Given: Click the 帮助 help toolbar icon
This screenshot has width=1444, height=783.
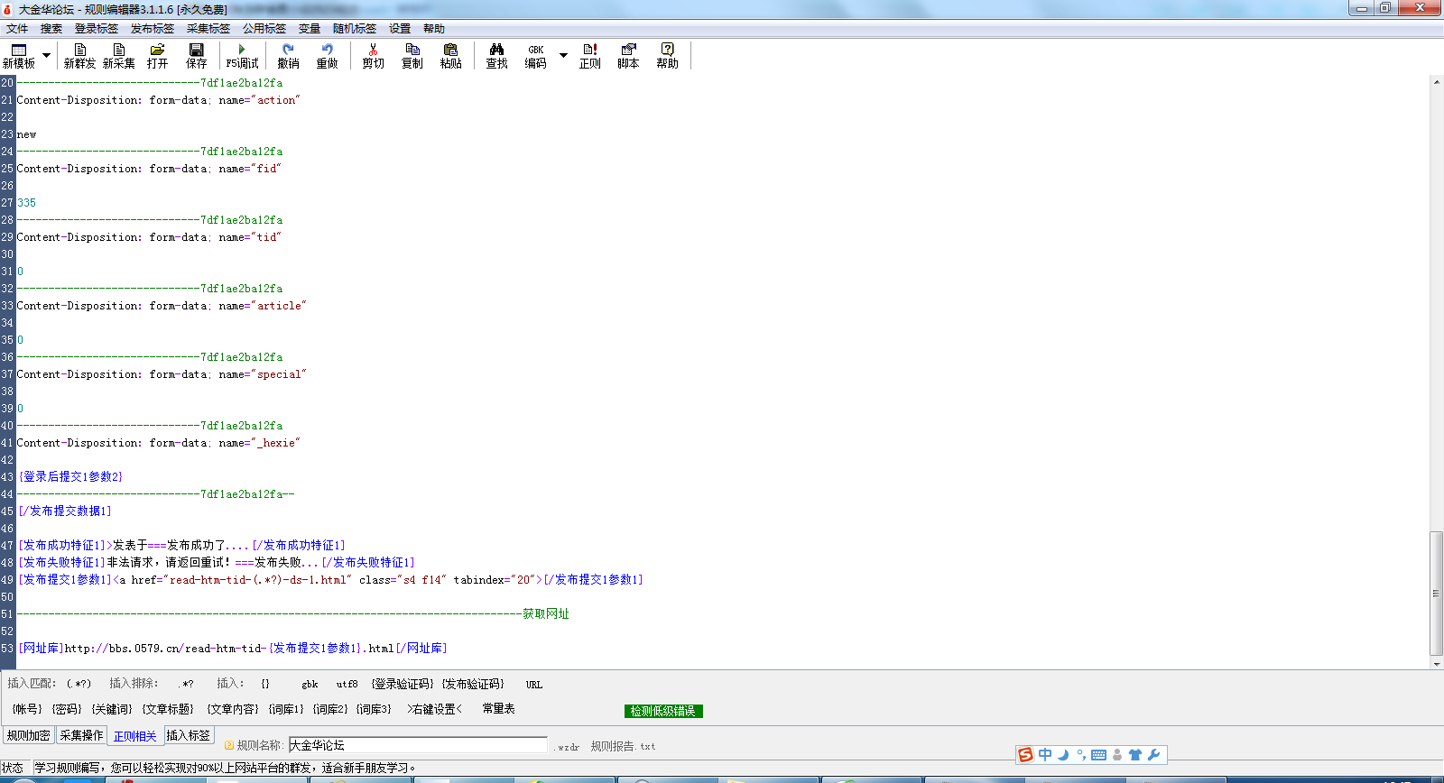Looking at the screenshot, I should pyautogui.click(x=667, y=56).
